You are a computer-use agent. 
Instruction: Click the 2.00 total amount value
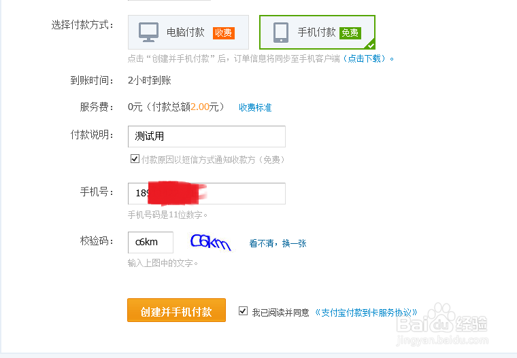(200, 107)
